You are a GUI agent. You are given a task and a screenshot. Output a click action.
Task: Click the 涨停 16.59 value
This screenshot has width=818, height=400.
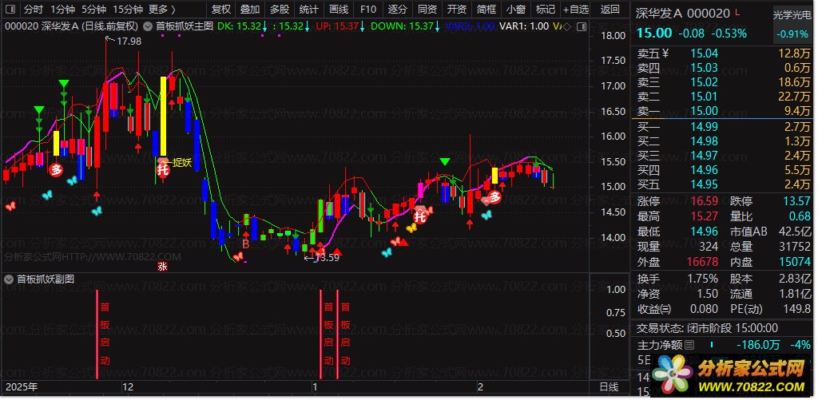(705, 200)
